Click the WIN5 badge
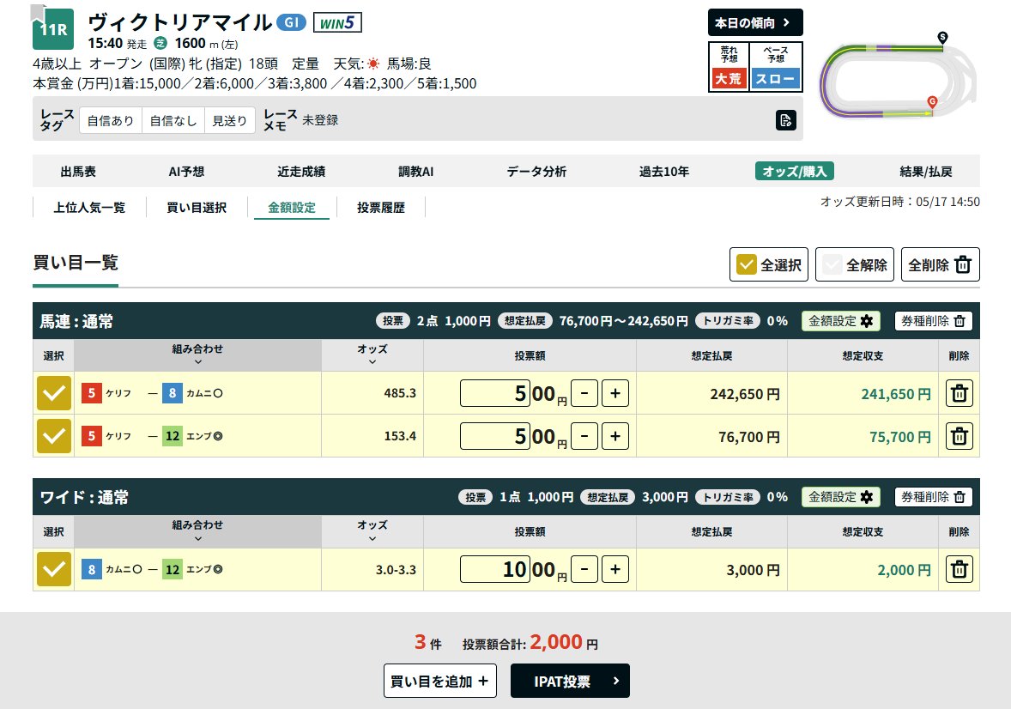This screenshot has height=709, width=1011. (337, 22)
